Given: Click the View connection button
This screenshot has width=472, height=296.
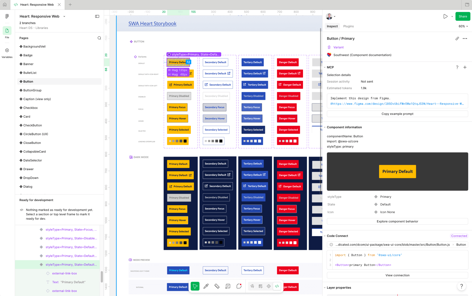Looking at the screenshot, I should [397, 275].
